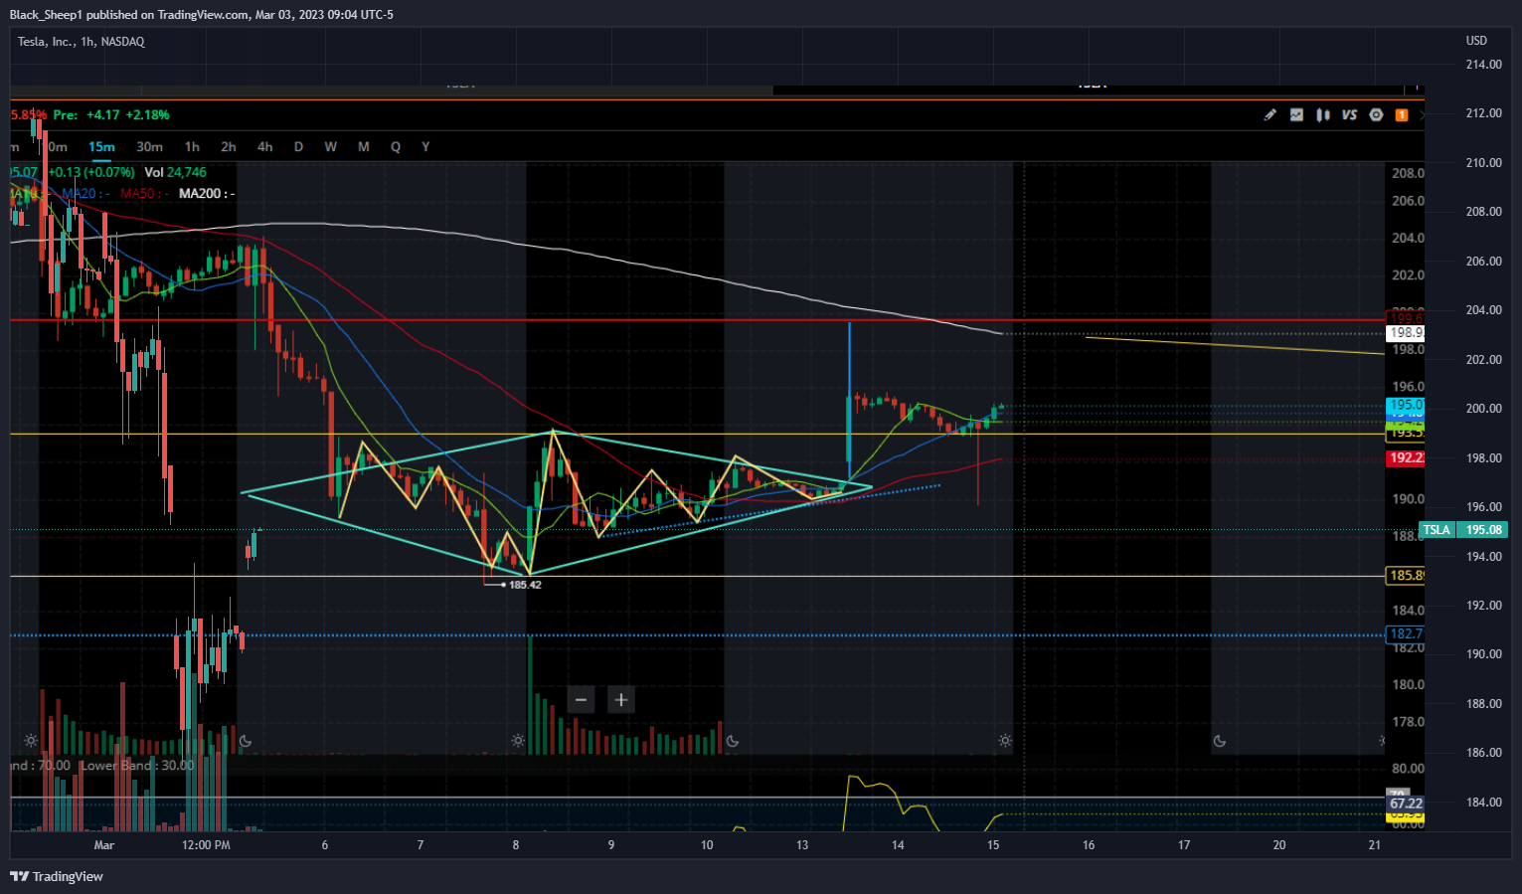Click the Tesla, Inc., 1h, NASDAQ title

pos(82,42)
